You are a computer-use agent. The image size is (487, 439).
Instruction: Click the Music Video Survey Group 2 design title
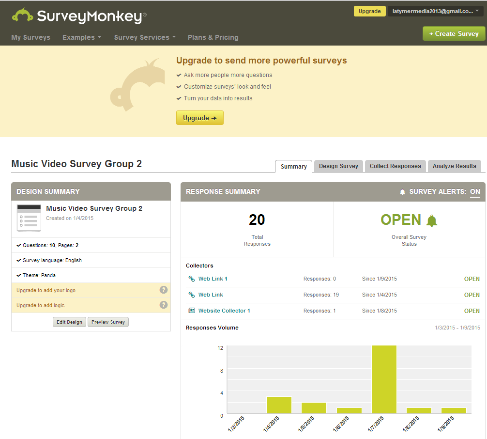coord(94,208)
